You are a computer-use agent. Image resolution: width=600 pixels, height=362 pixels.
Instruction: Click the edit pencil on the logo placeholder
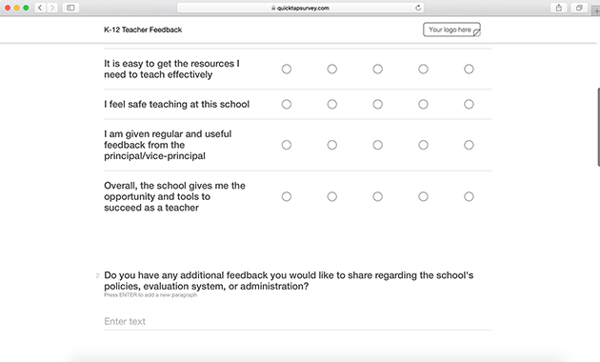pos(477,33)
